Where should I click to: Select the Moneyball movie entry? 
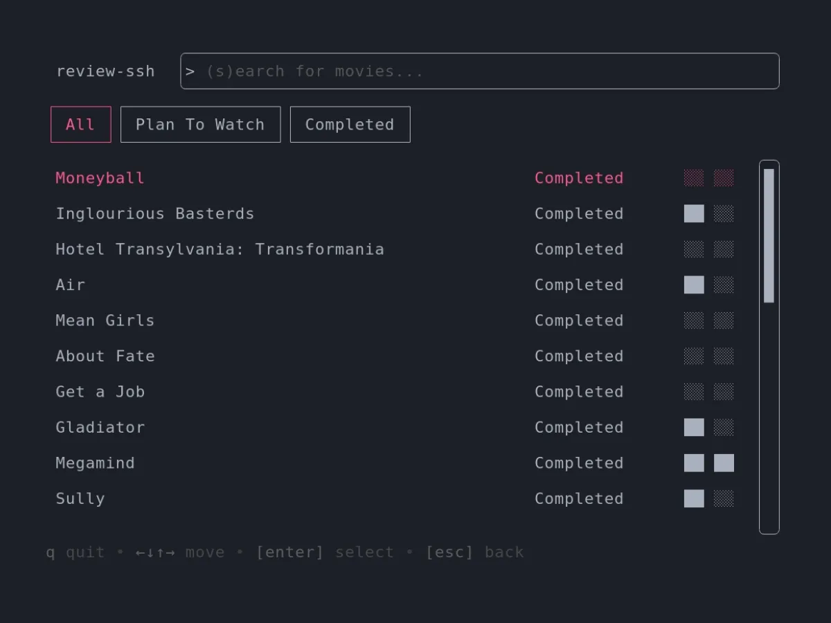[x=100, y=178]
